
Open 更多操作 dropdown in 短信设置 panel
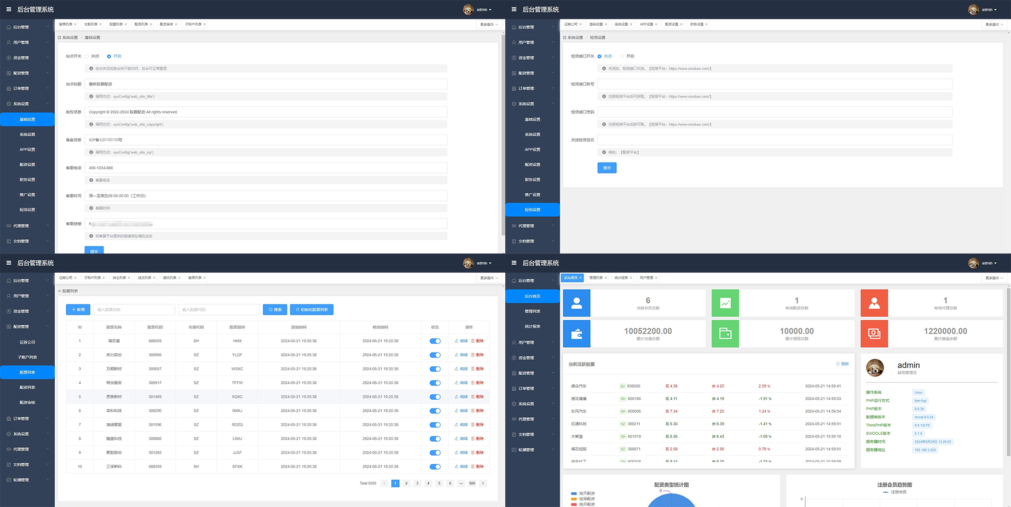[x=993, y=25]
